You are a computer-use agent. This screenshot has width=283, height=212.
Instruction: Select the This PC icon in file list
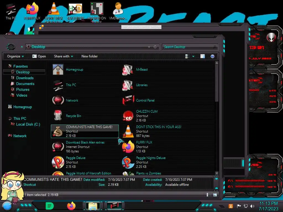tap(58, 85)
